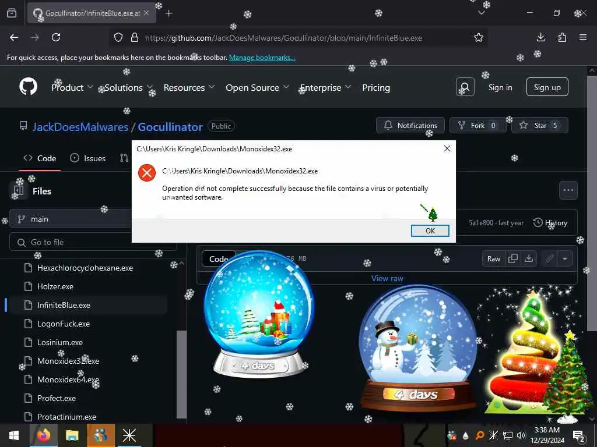The image size is (597, 447).
Task: Expand the Solutions menu
Action: pos(128,87)
